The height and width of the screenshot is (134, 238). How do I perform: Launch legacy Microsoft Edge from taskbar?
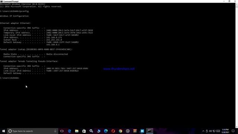coord(70,131)
